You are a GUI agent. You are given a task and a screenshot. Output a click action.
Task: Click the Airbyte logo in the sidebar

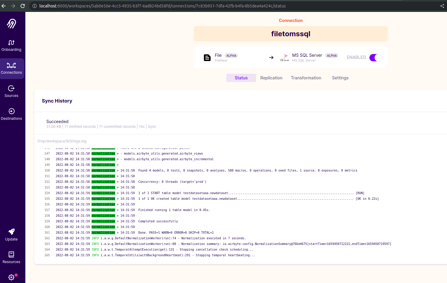[11, 23]
